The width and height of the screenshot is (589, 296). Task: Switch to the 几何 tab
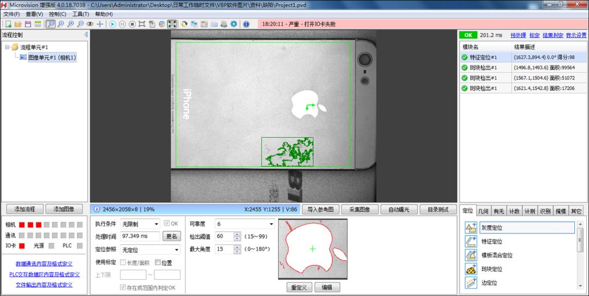[483, 211]
